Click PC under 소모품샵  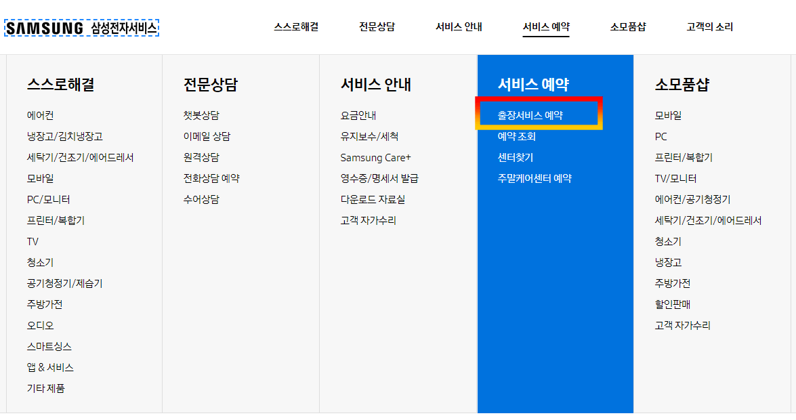pos(661,136)
